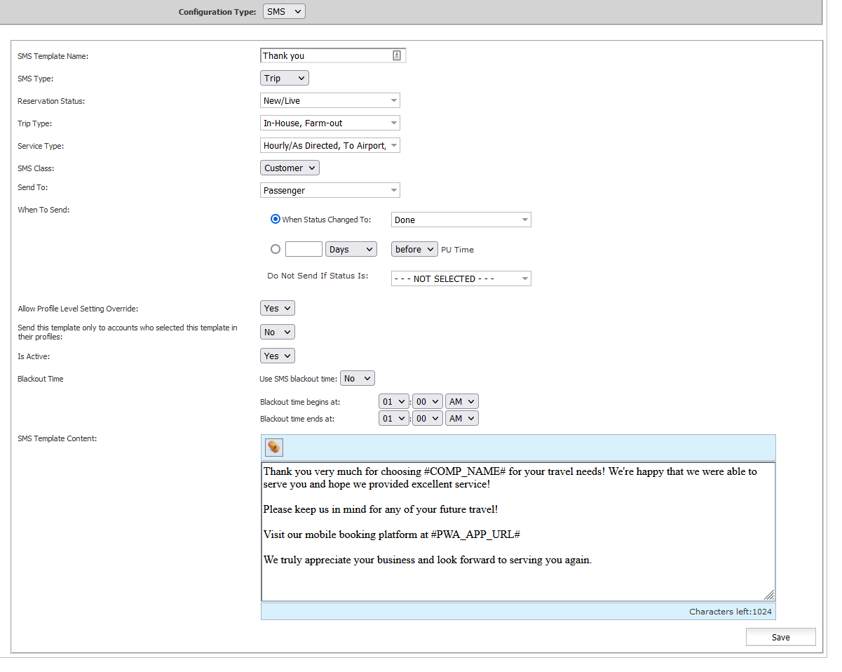
Task: Open the Service Type dropdown list
Action: pyautogui.click(x=330, y=145)
